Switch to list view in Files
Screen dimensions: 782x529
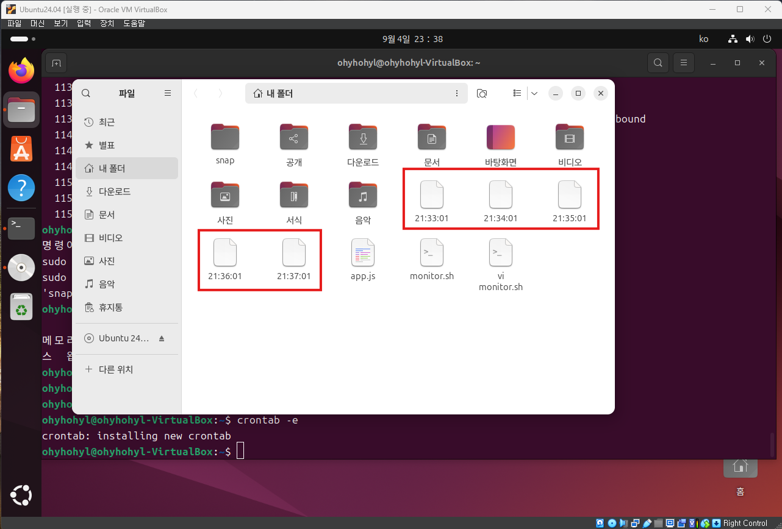517,93
